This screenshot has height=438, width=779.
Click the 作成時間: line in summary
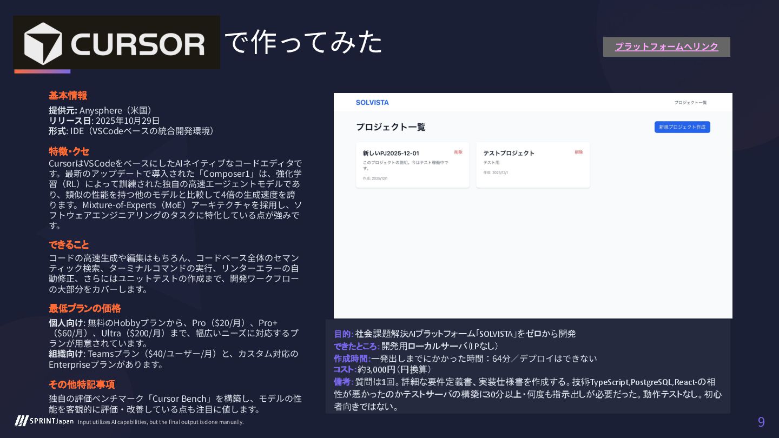[465, 359]
